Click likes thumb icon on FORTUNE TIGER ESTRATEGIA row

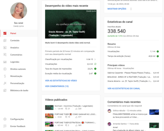tap(77, 125)
